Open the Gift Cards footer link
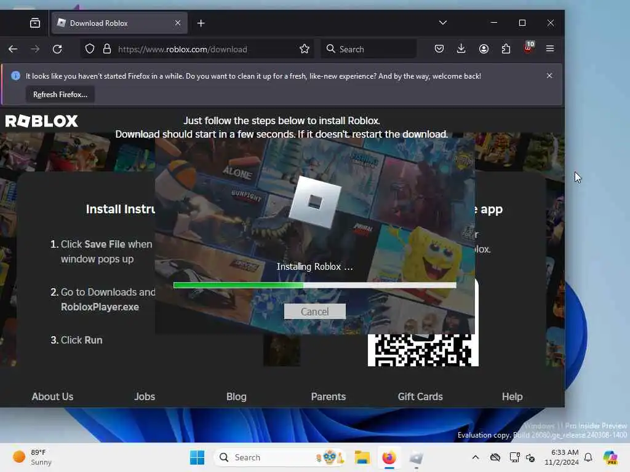This screenshot has height=472, width=630. 420,396
